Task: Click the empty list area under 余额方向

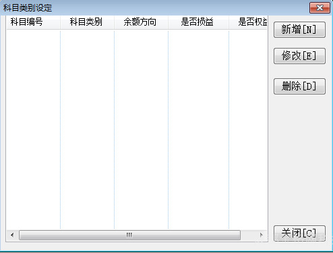Action: point(141,130)
